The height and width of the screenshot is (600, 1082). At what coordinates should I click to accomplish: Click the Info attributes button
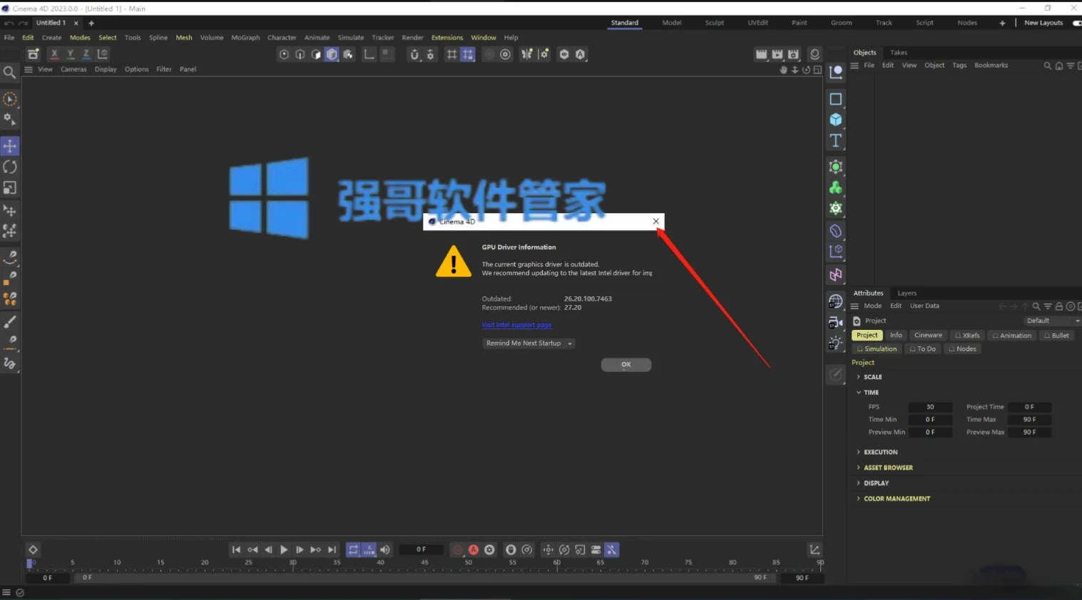[x=896, y=336]
